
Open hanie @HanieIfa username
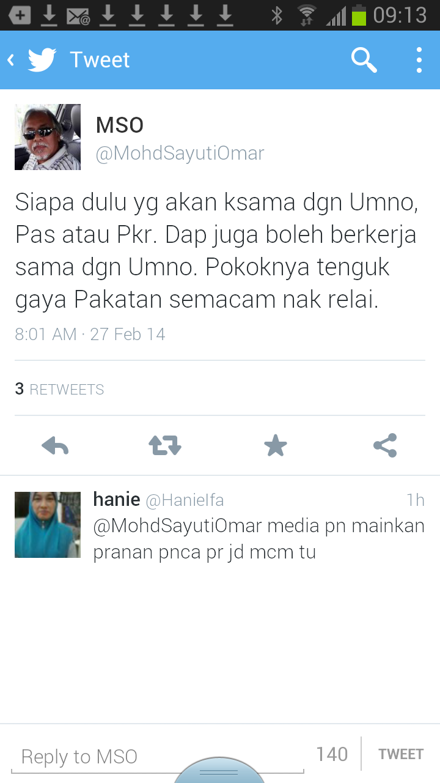click(x=158, y=500)
